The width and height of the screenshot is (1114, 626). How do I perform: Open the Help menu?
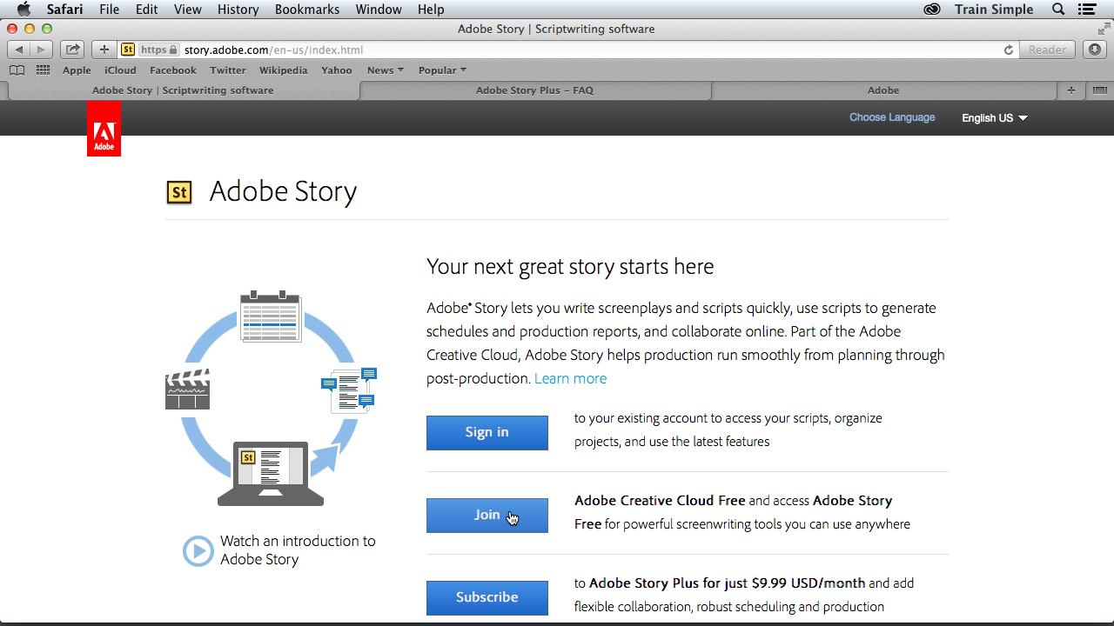pyautogui.click(x=431, y=10)
